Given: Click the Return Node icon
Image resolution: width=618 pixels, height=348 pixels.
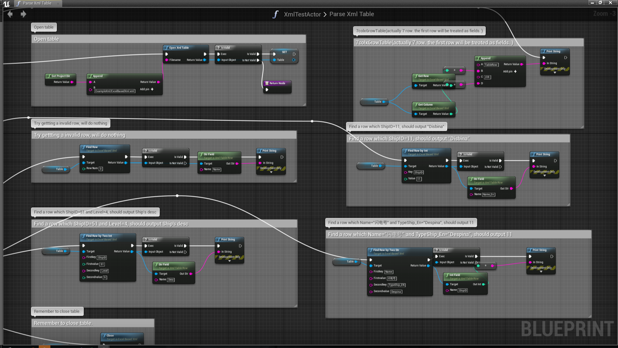Looking at the screenshot, I should point(267,83).
